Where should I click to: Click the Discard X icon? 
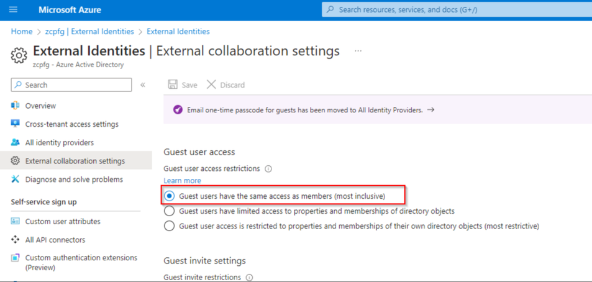211,84
